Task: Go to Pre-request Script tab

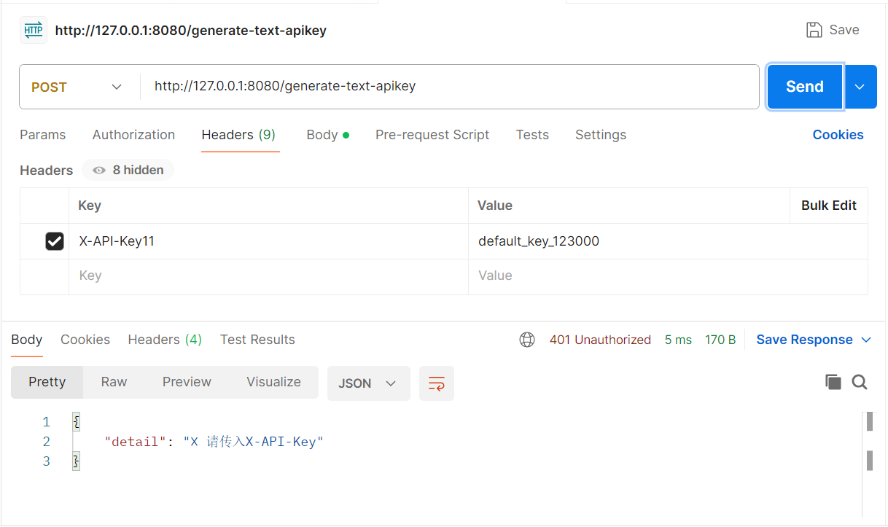Action: coord(432,135)
